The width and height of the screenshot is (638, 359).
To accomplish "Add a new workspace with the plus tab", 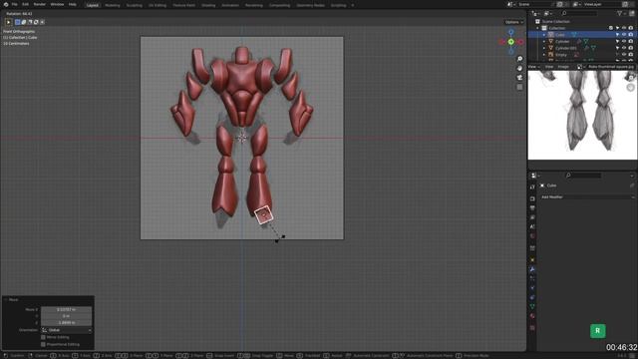I will pyautogui.click(x=352, y=5).
